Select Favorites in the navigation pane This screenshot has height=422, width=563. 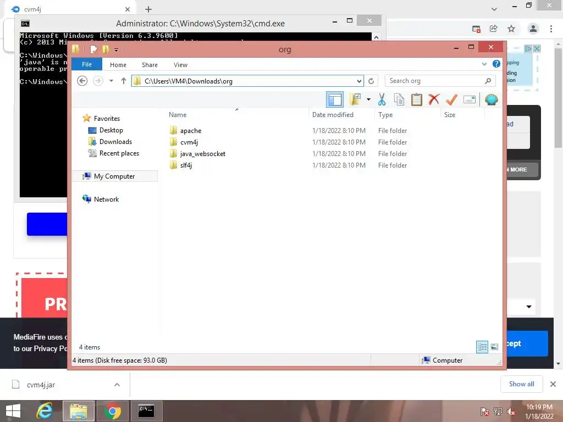[107, 119]
